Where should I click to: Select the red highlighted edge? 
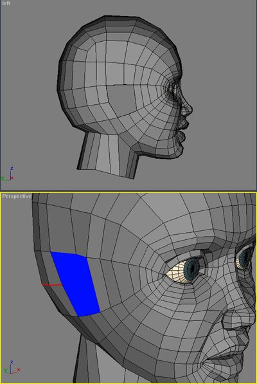[51, 285]
